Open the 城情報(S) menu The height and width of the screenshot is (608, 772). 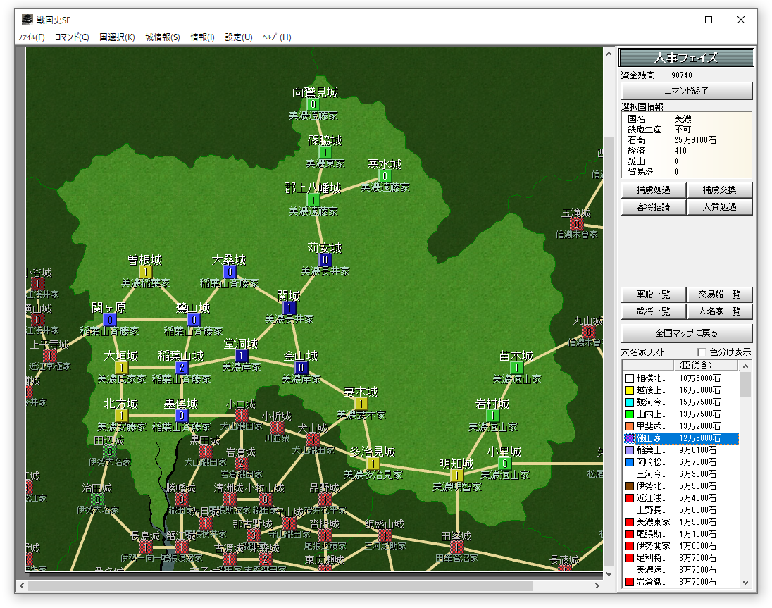tap(163, 37)
